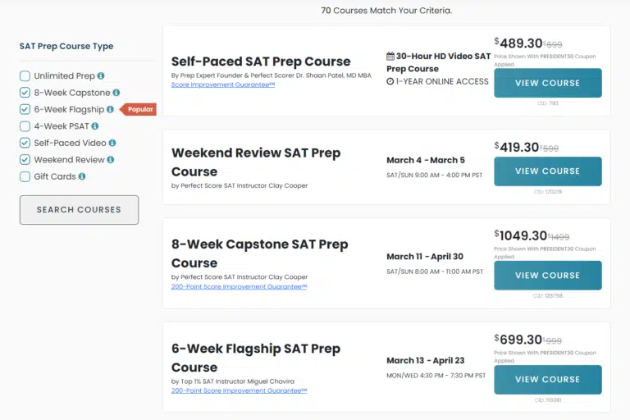This screenshot has width=630, height=420.
Task: Click info icon beside Gift Cards
Action: [82, 176]
